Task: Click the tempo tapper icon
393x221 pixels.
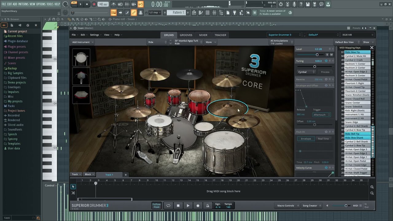Action: coord(241,13)
